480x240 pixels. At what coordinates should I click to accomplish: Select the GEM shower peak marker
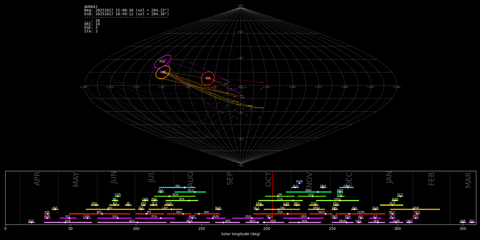pos(347,187)
